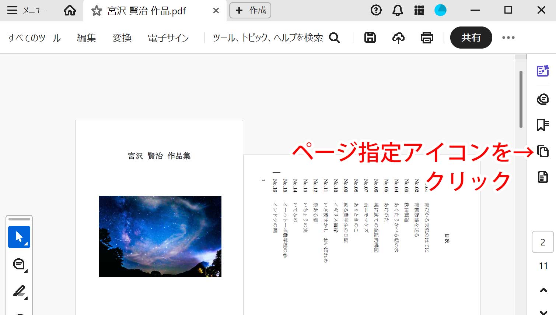Open すべてのツール
Image resolution: width=556 pixels, height=315 pixels.
tap(34, 38)
